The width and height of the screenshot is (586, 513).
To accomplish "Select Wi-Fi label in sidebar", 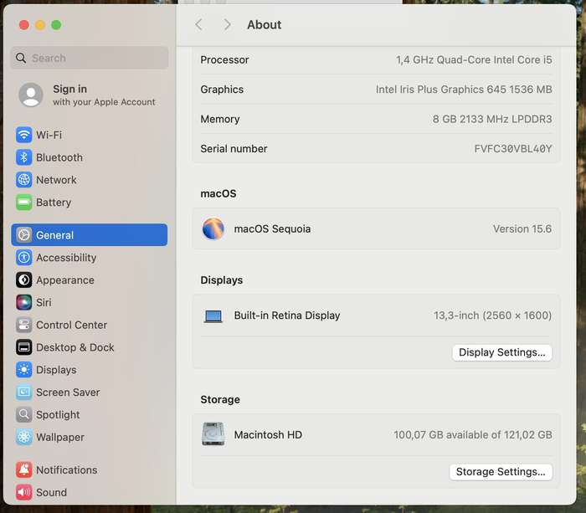I will (49, 135).
